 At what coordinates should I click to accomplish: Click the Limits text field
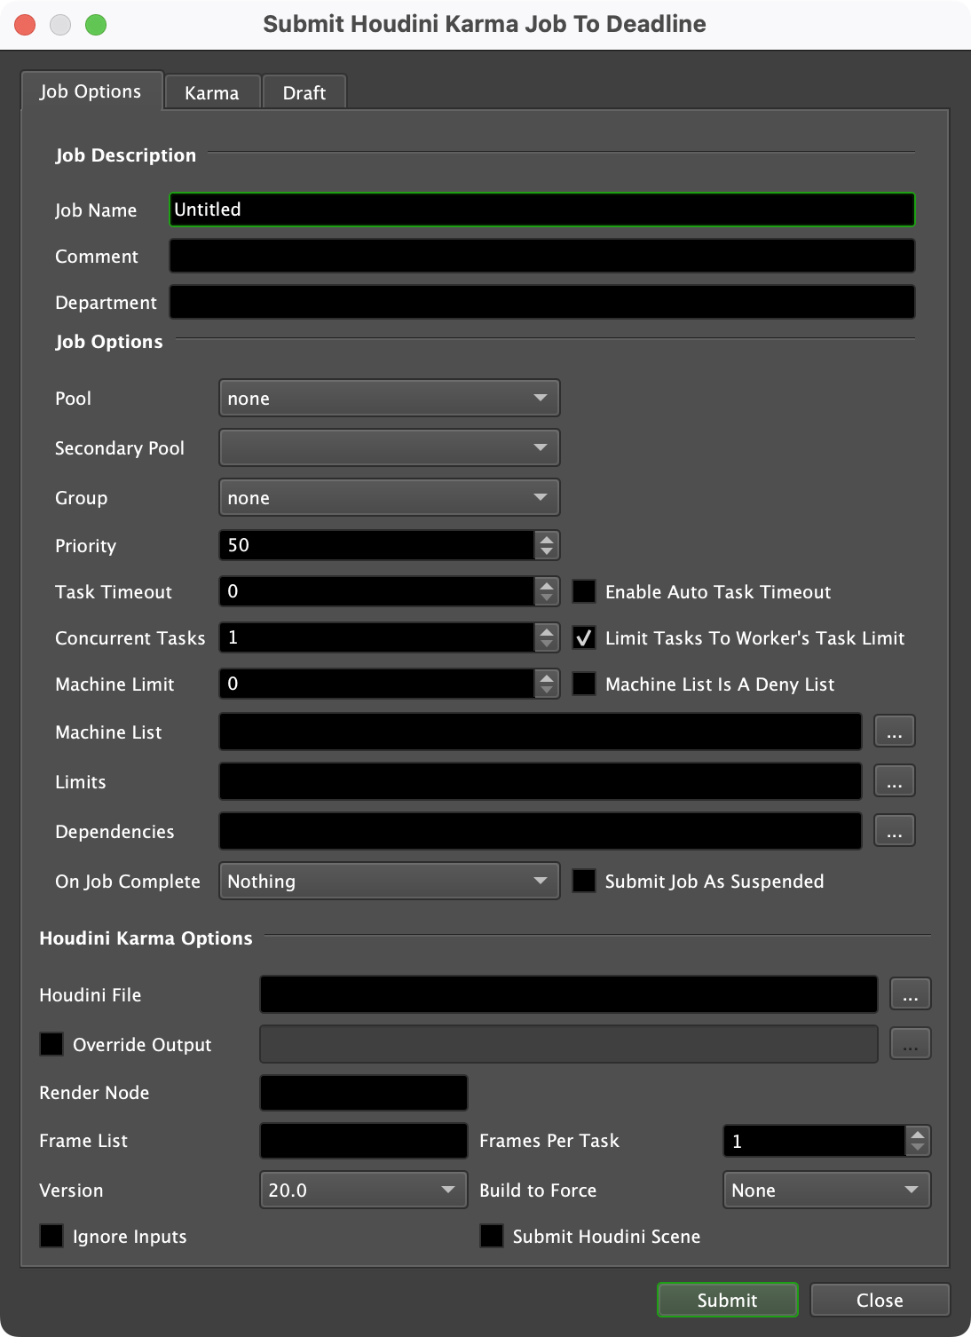[x=541, y=781]
